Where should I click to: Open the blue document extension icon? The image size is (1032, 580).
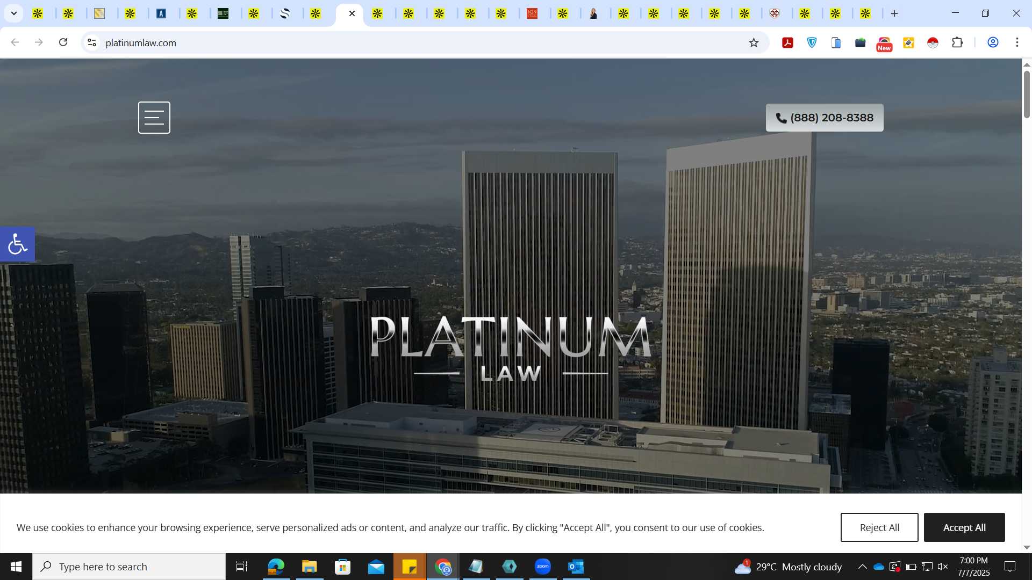coord(836,42)
